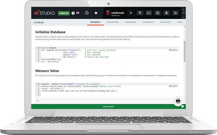Click the Linux penguin icon

click(73, 13)
